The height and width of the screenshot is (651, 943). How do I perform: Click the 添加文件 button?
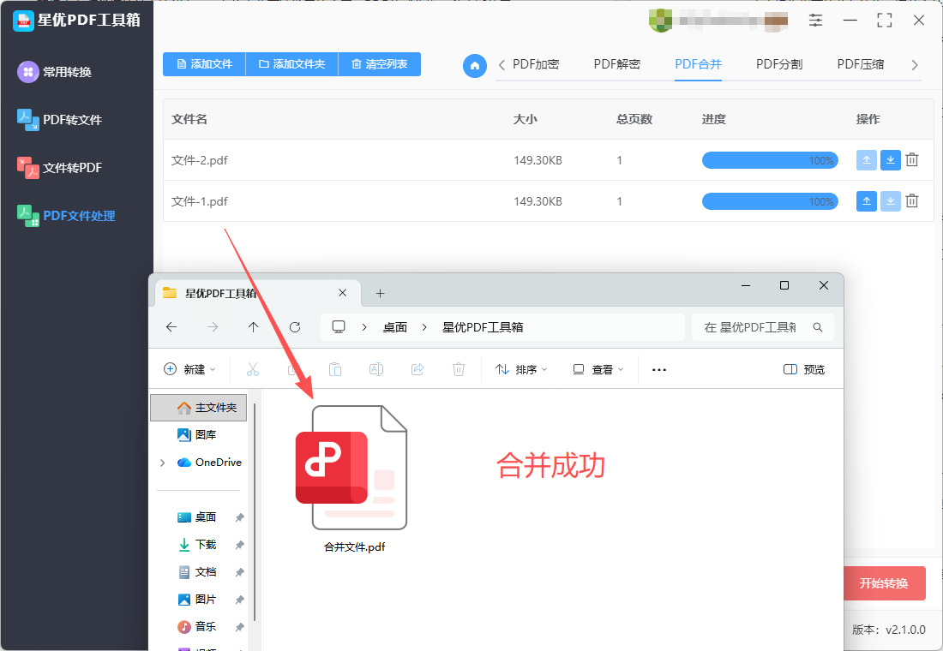[205, 64]
